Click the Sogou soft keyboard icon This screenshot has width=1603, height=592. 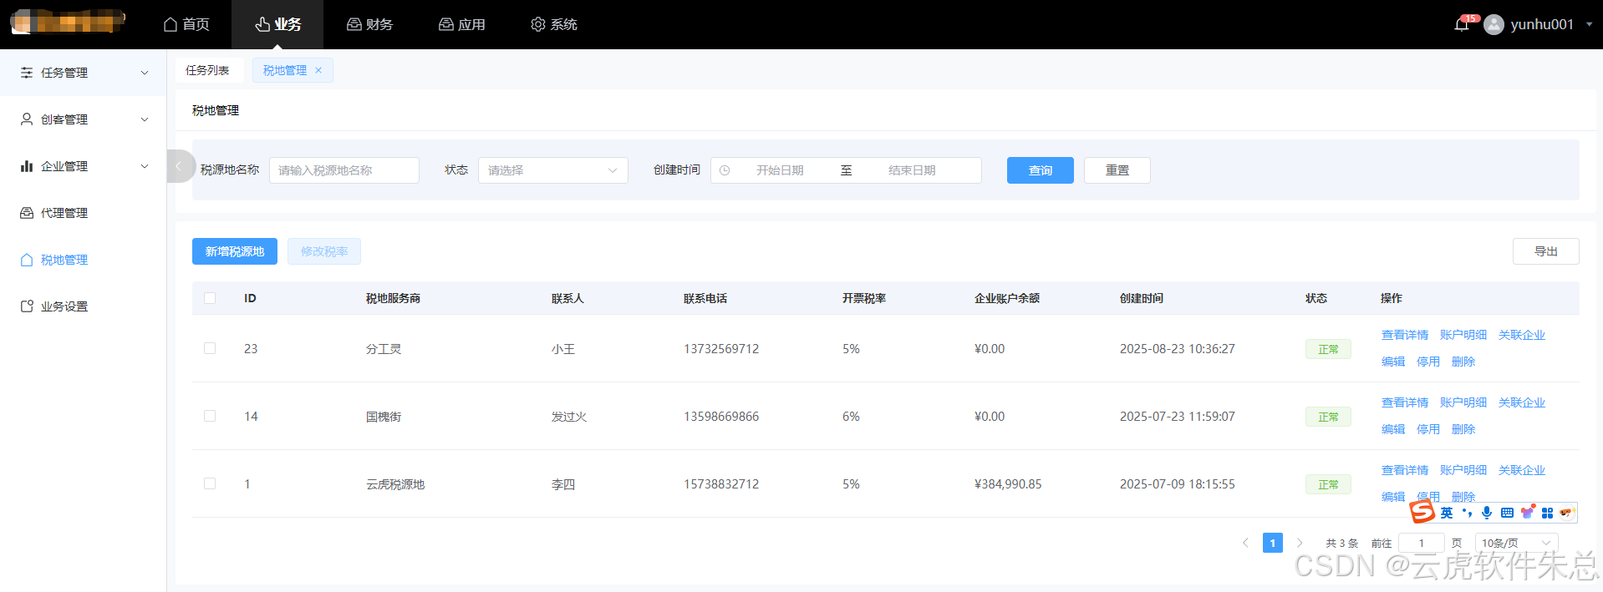pyautogui.click(x=1507, y=513)
